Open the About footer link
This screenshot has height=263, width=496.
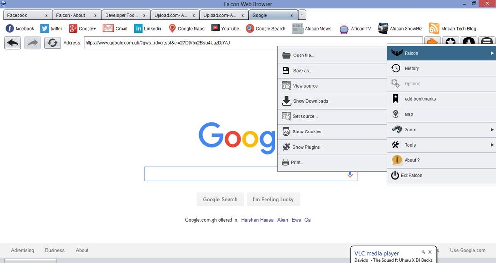tap(82, 250)
